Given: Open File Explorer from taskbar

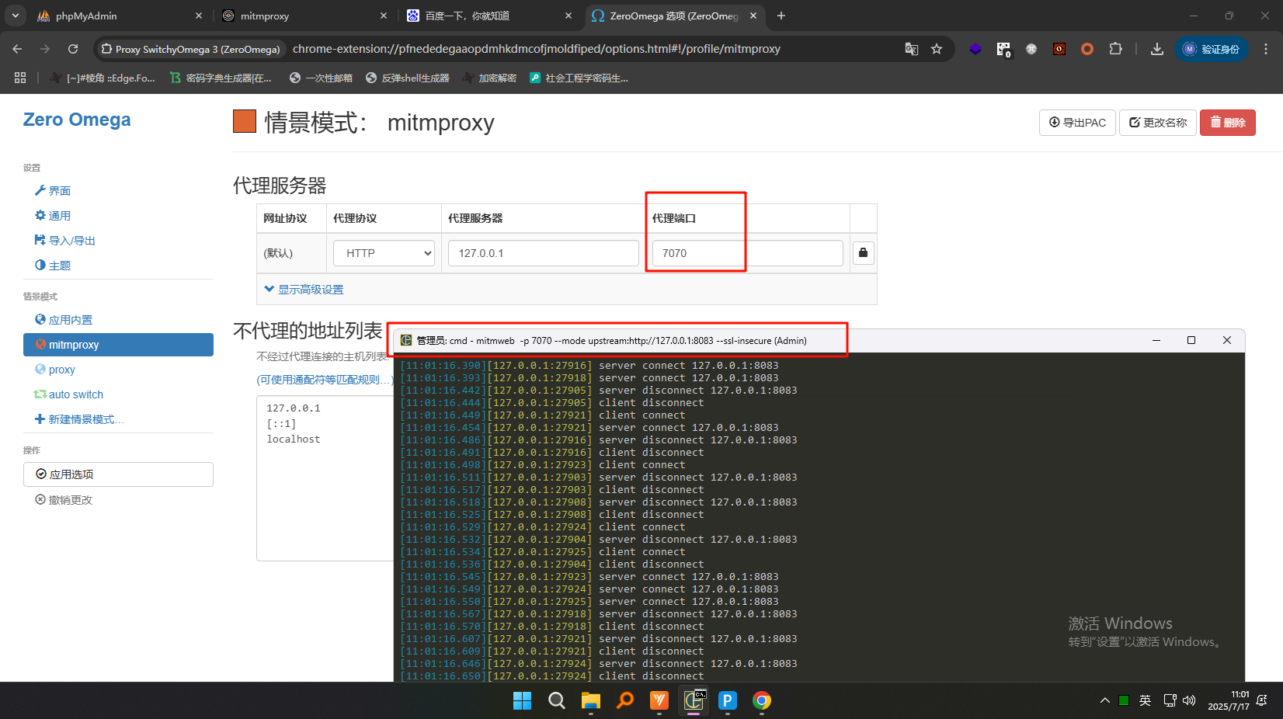Looking at the screenshot, I should [591, 701].
